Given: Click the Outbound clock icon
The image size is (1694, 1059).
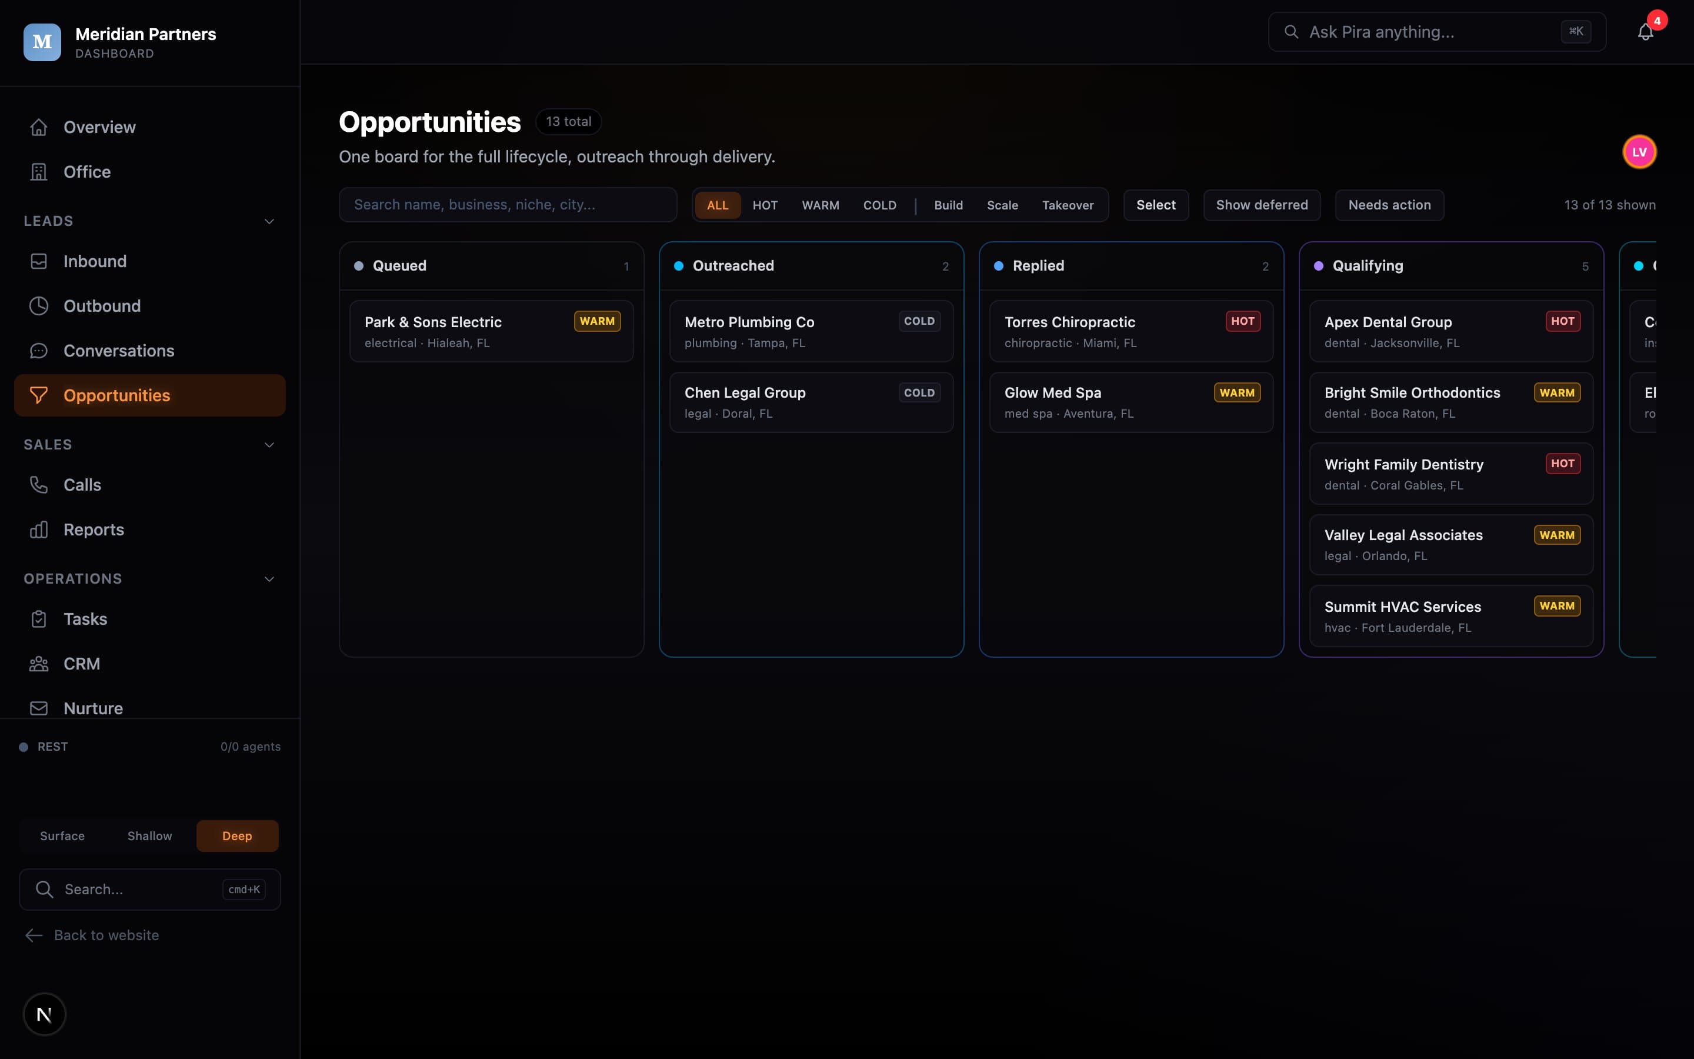Looking at the screenshot, I should click(x=38, y=306).
